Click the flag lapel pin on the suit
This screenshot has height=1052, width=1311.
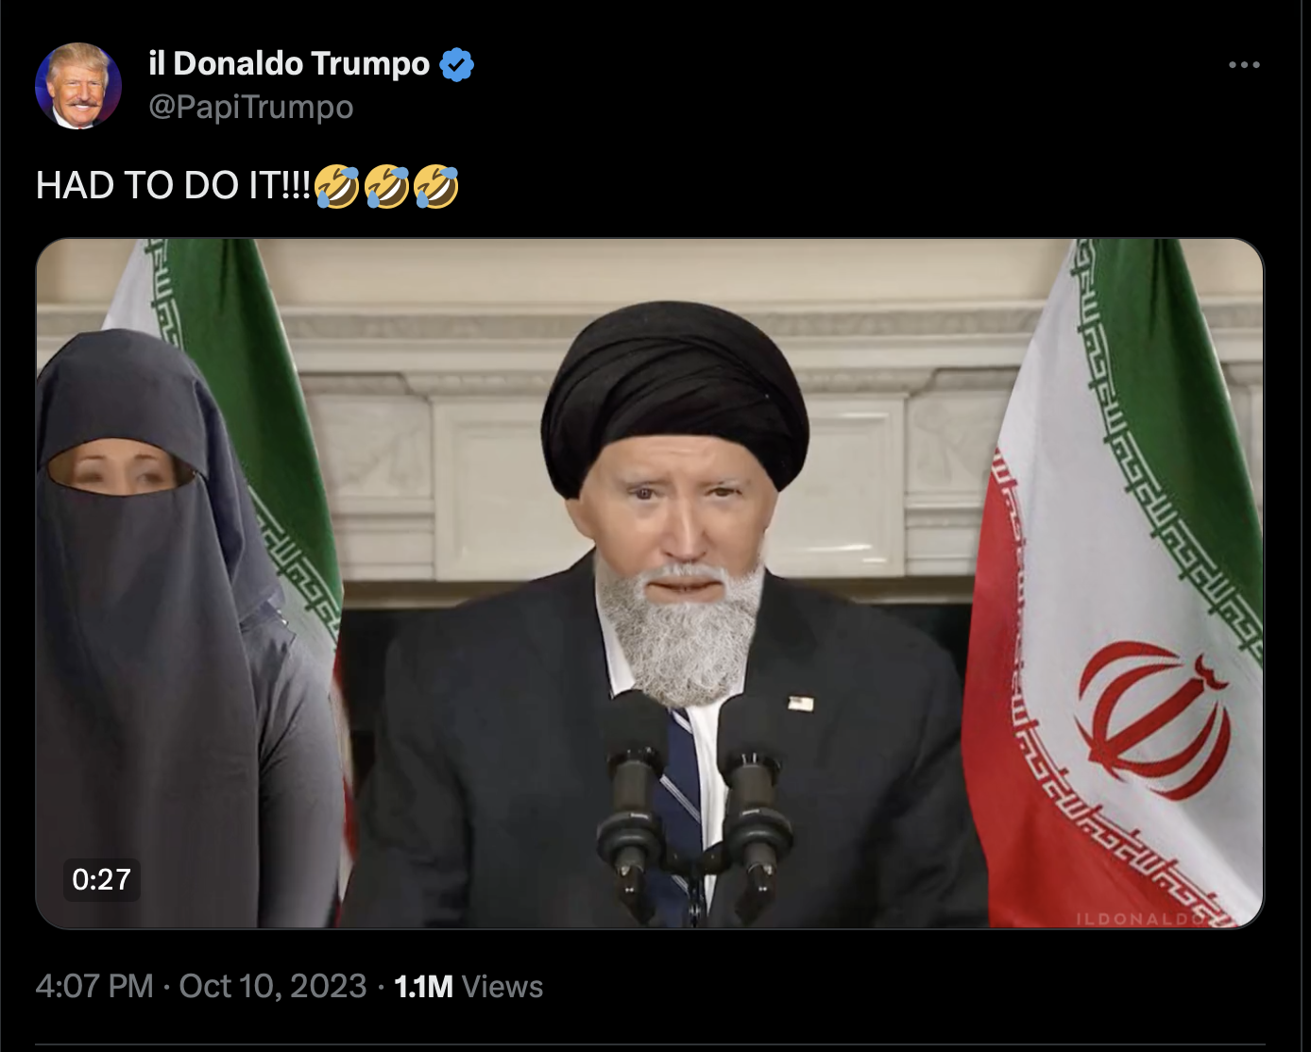[801, 703]
